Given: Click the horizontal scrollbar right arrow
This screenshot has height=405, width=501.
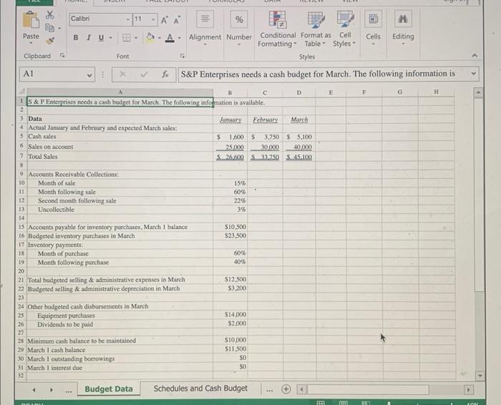Looking at the screenshot, I should 468,390.
